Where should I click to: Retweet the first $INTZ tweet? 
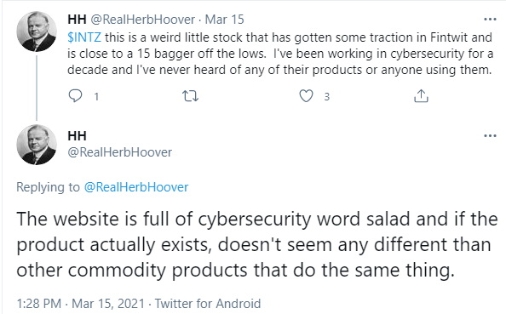191,96
